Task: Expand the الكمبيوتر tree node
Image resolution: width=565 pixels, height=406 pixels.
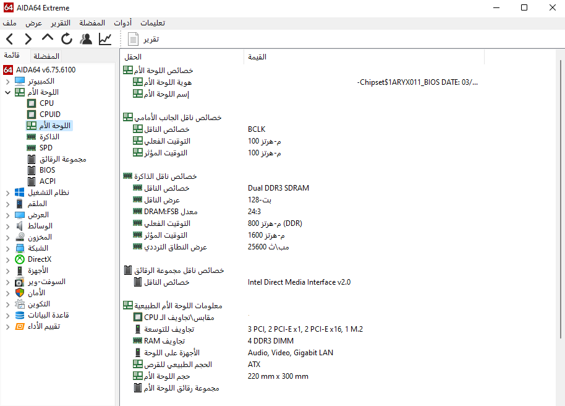Action: tap(7, 82)
